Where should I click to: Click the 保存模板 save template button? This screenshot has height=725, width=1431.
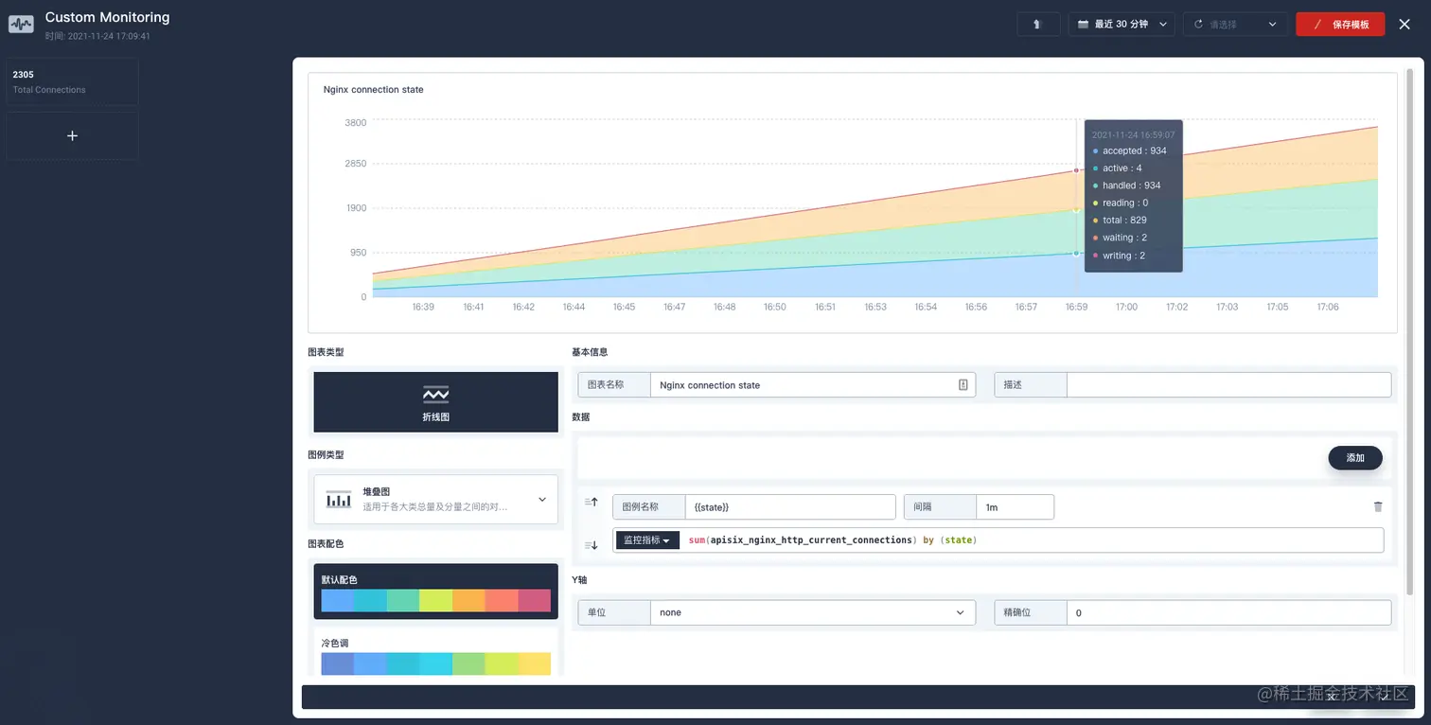(x=1340, y=25)
